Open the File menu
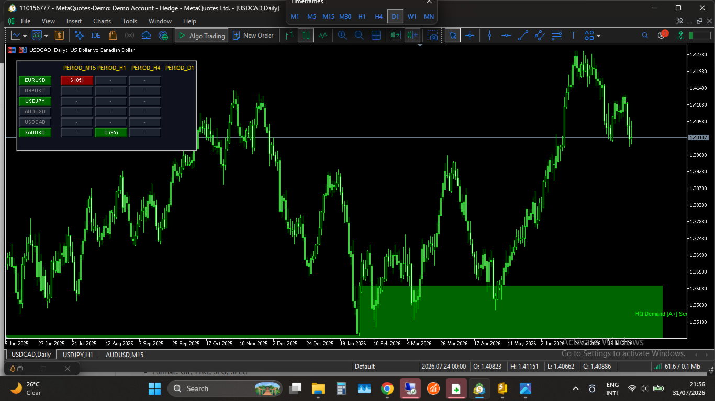The image size is (715, 401). (26, 21)
